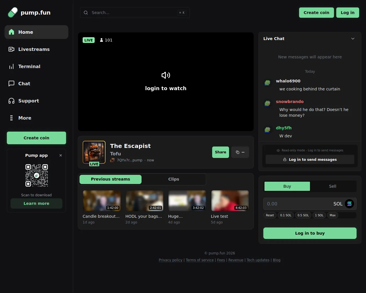Click the Terminal bars icon
Viewport: 366px width, 293px height.
(11, 66)
